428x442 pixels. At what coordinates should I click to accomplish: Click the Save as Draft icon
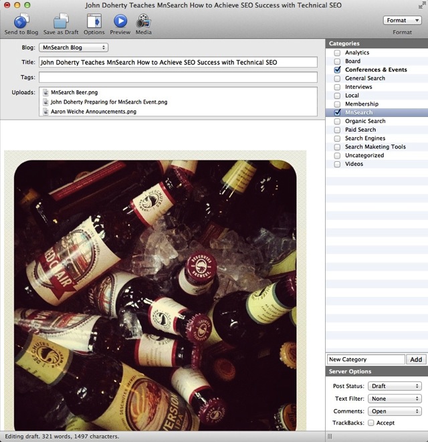61,21
